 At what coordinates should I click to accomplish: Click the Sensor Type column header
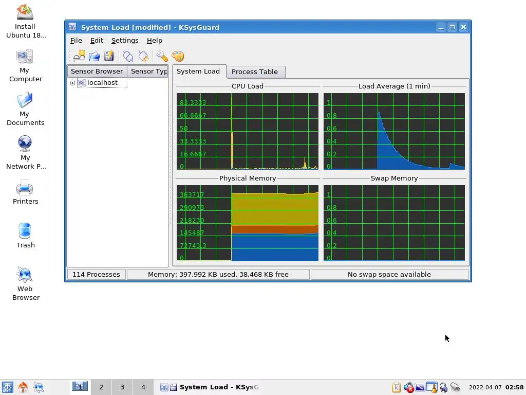click(x=147, y=71)
